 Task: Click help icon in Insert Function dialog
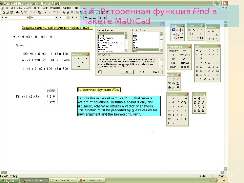coord(100,72)
